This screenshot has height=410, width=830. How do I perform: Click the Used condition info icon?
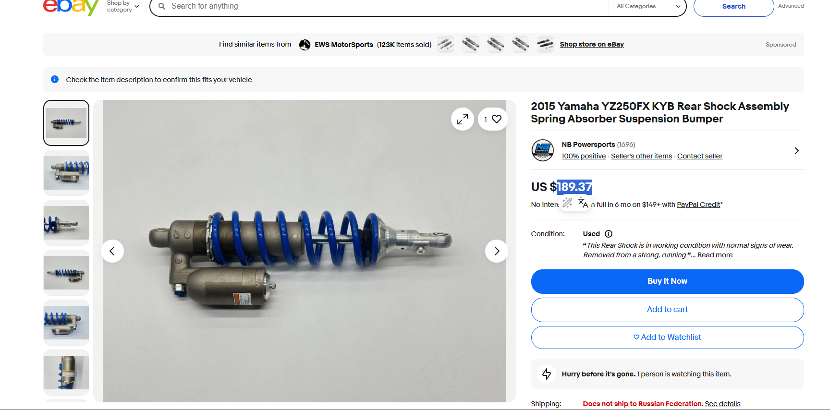tap(609, 234)
